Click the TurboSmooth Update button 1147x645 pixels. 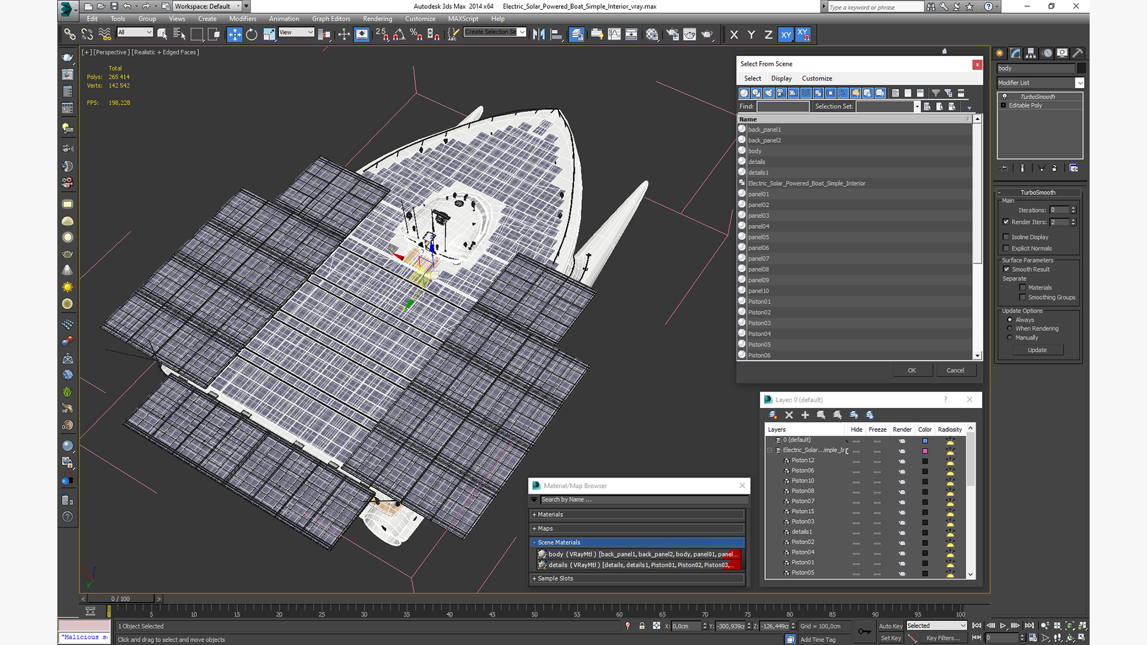(x=1037, y=351)
